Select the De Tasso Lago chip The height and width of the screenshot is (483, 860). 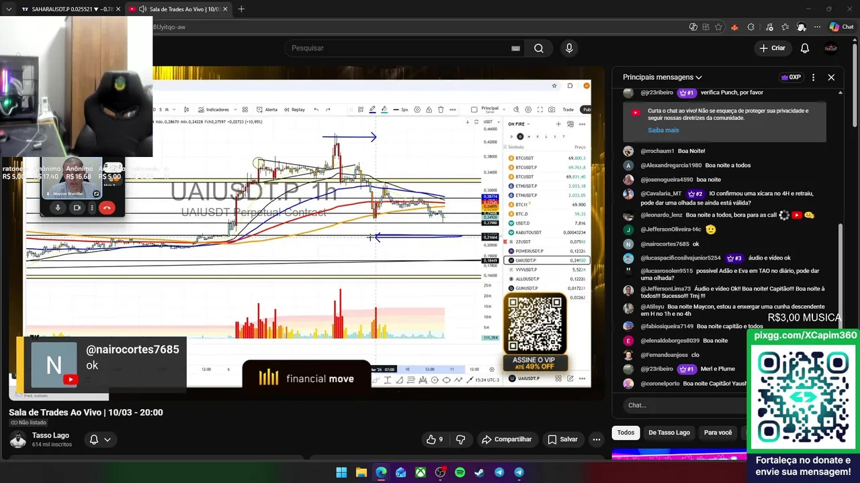(669, 433)
